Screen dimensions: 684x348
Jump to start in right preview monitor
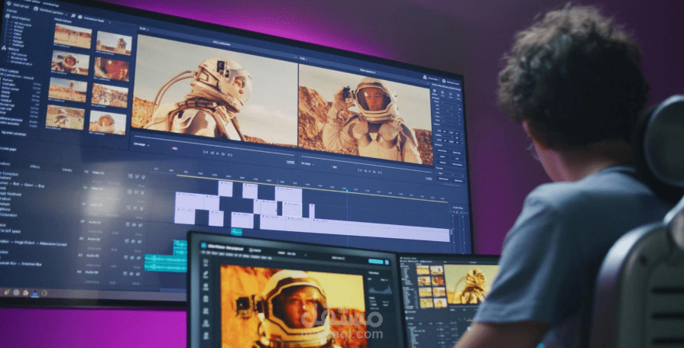point(360,170)
